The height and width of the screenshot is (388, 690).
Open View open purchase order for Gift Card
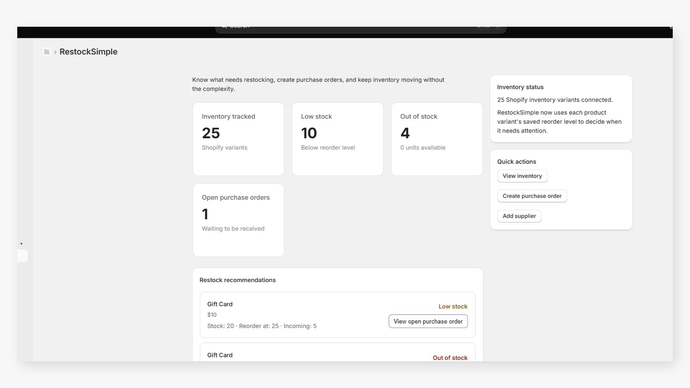428,322
